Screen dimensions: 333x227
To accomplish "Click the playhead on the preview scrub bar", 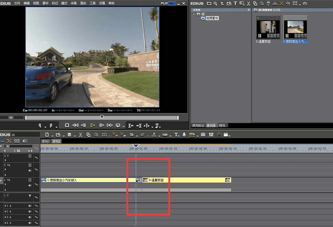I will [x=102, y=117].
